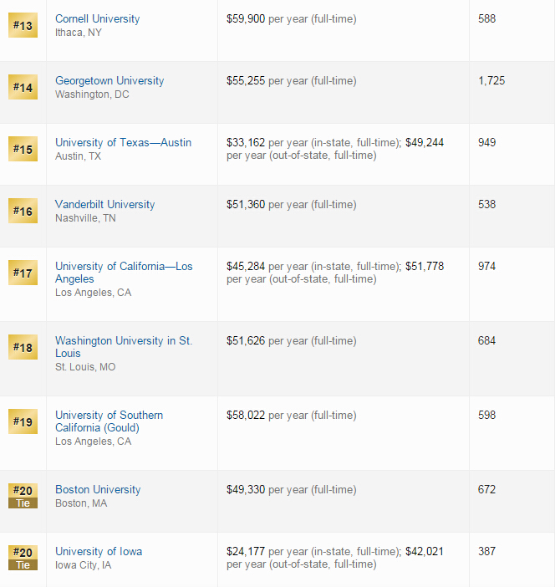View the Boston University profile link
This screenshot has width=555, height=587.
click(98, 489)
